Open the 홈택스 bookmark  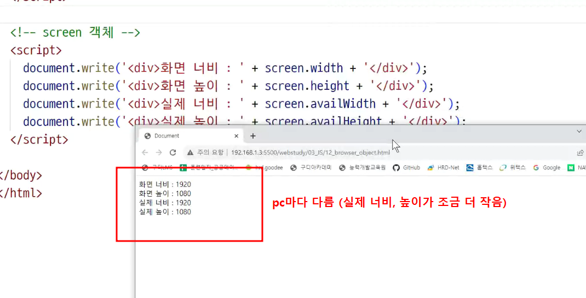480,168
